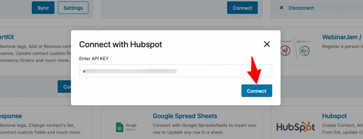
Task: Click the Connect button in top card
Action: point(242,8)
